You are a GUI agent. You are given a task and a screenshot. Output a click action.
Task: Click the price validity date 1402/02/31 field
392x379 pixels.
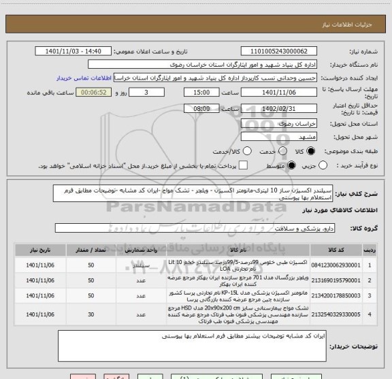point(279,108)
